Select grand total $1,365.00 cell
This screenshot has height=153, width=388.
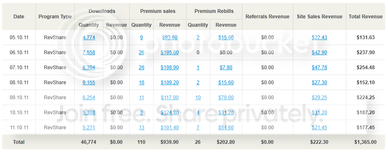pos(365,142)
